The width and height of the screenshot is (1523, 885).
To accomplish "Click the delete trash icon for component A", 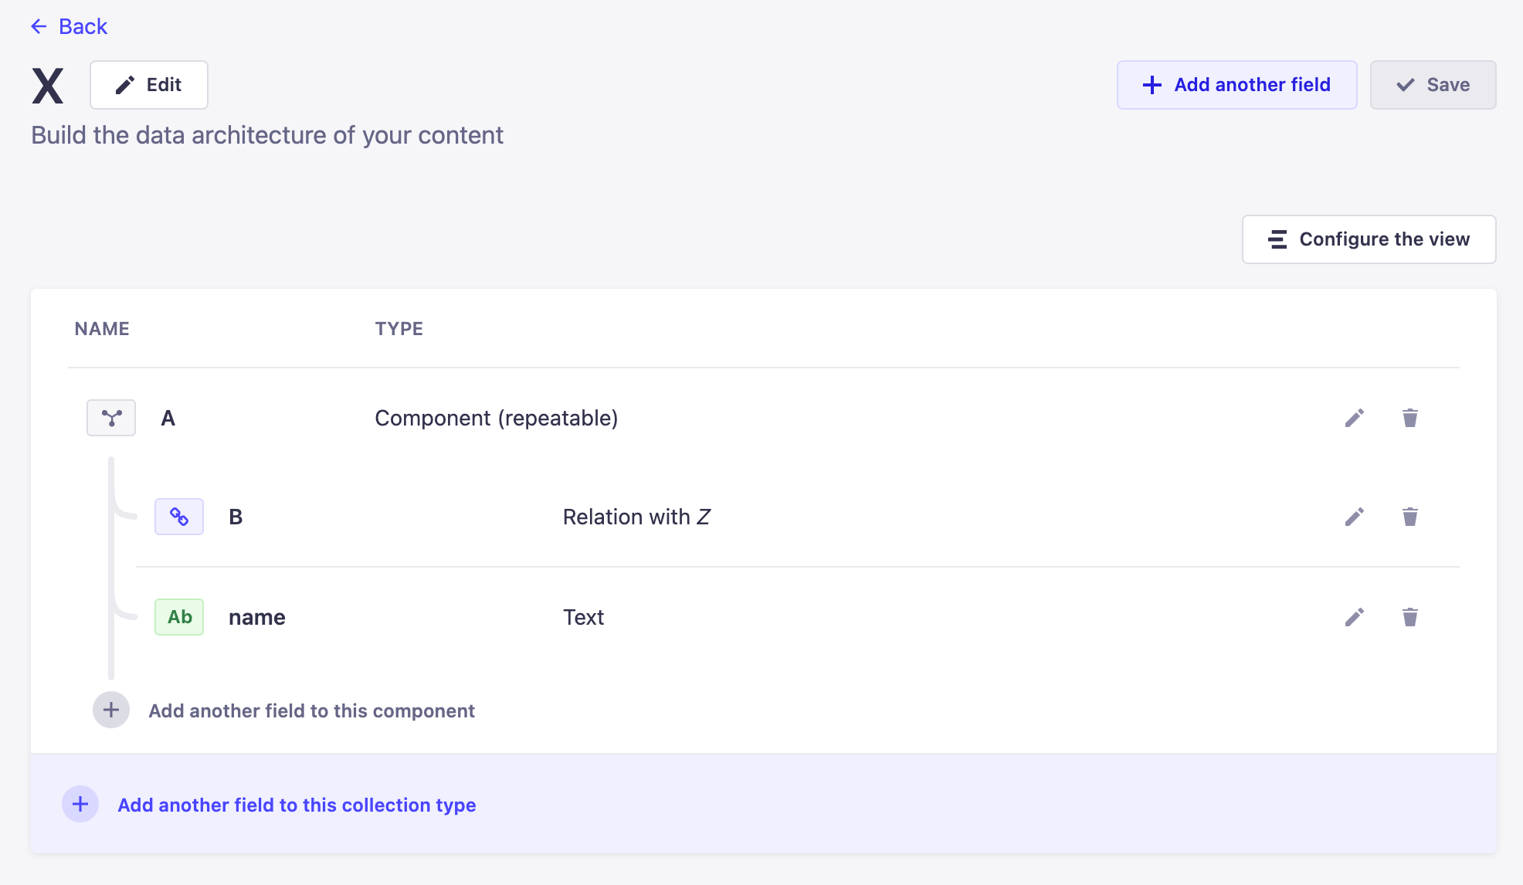I will point(1409,418).
